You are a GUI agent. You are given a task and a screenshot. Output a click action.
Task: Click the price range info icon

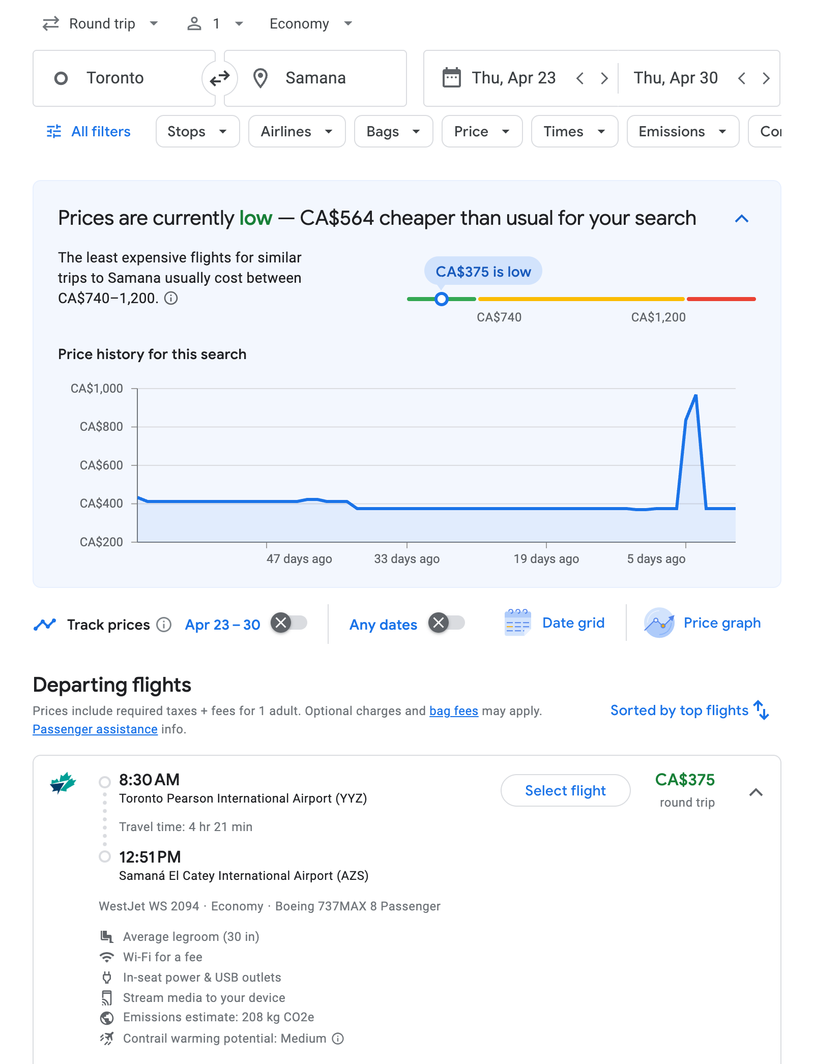[x=171, y=299]
